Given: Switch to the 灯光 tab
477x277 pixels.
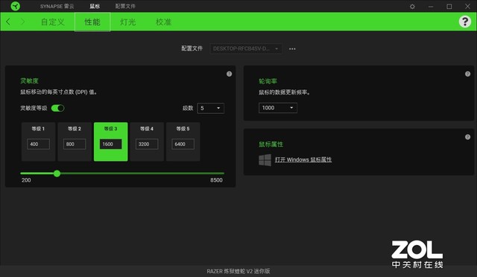Looking at the screenshot, I should [x=127, y=22].
